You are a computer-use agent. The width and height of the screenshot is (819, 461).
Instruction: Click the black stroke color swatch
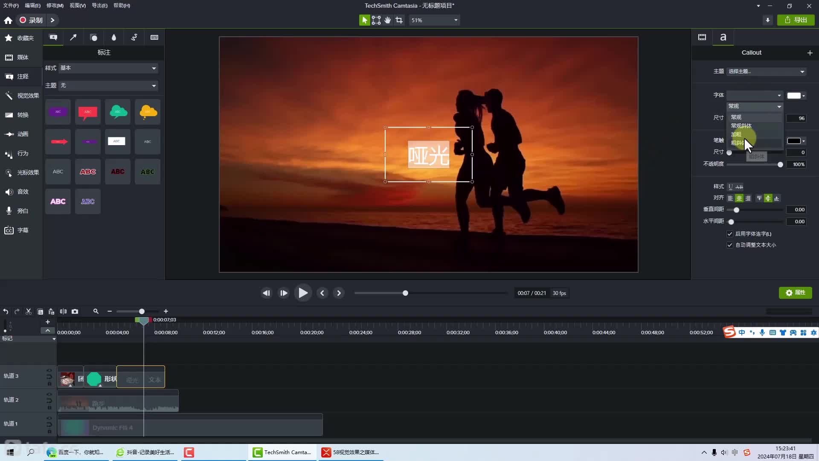click(x=793, y=141)
